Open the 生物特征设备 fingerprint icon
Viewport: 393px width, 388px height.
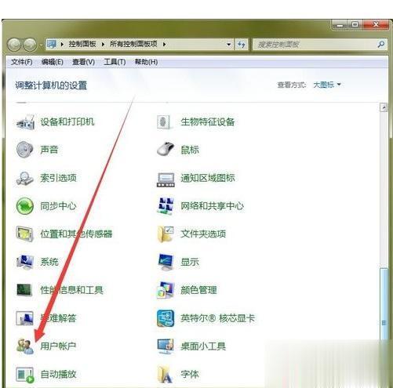tap(165, 122)
